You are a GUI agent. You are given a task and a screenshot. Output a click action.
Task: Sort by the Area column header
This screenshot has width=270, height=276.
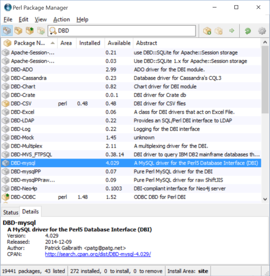pos(66,43)
